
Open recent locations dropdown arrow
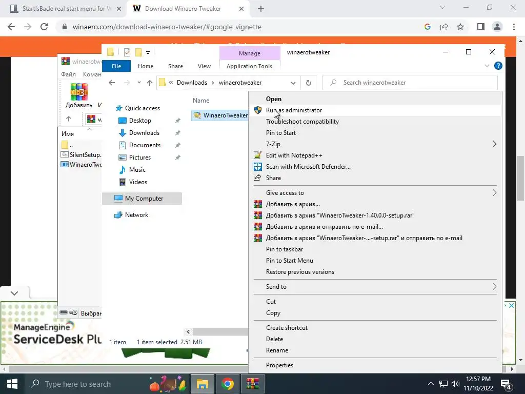[139, 83]
